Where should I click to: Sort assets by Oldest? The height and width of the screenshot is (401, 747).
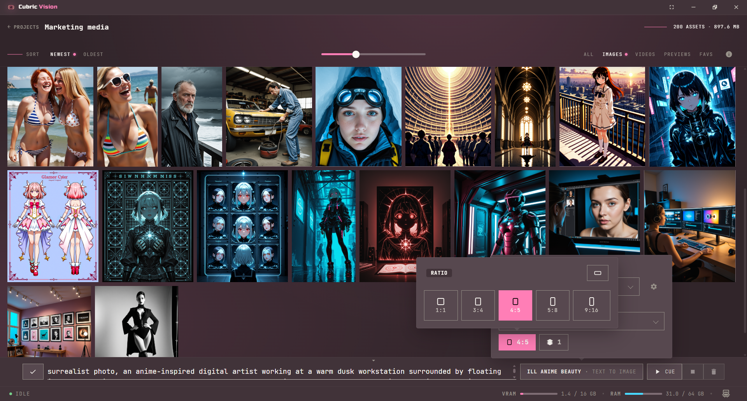(93, 54)
